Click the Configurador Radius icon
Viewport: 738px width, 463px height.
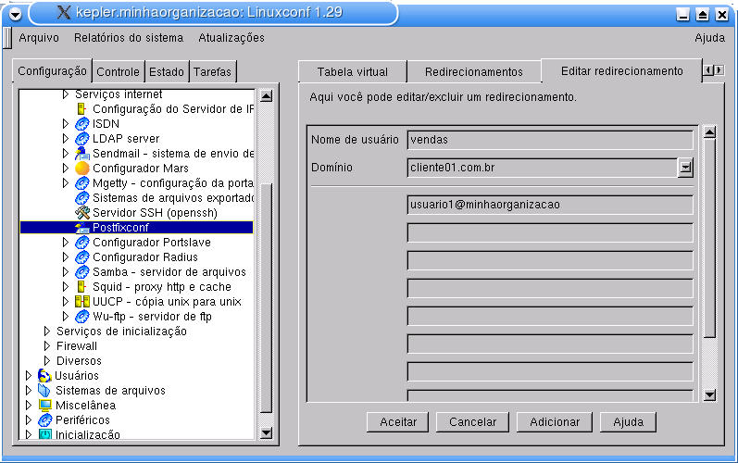point(81,257)
